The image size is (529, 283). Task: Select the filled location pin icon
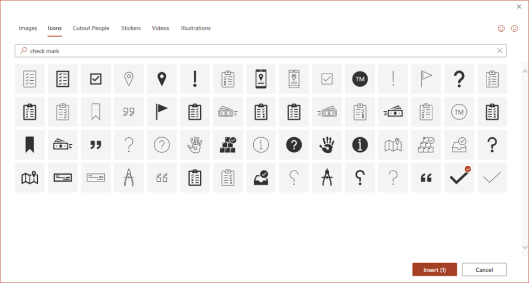click(x=161, y=79)
